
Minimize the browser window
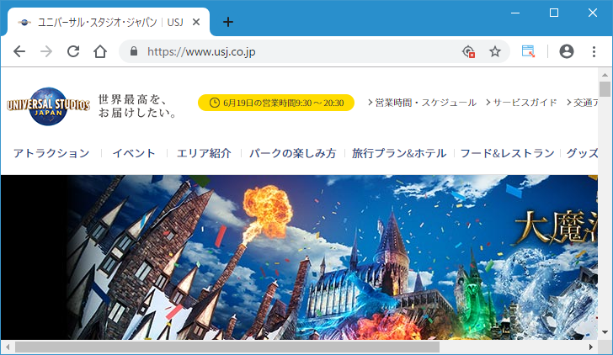(x=515, y=13)
